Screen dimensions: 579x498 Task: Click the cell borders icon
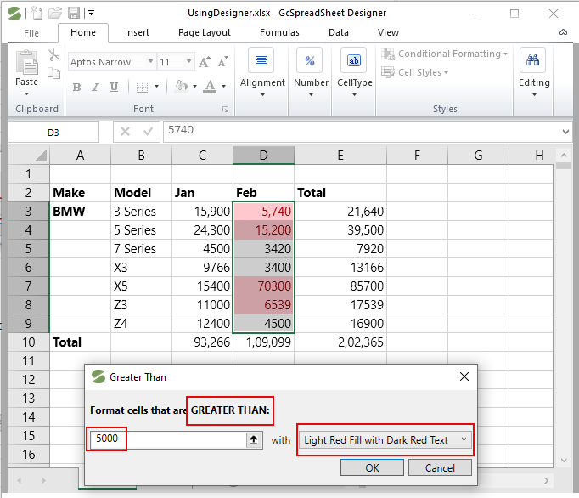[142, 87]
